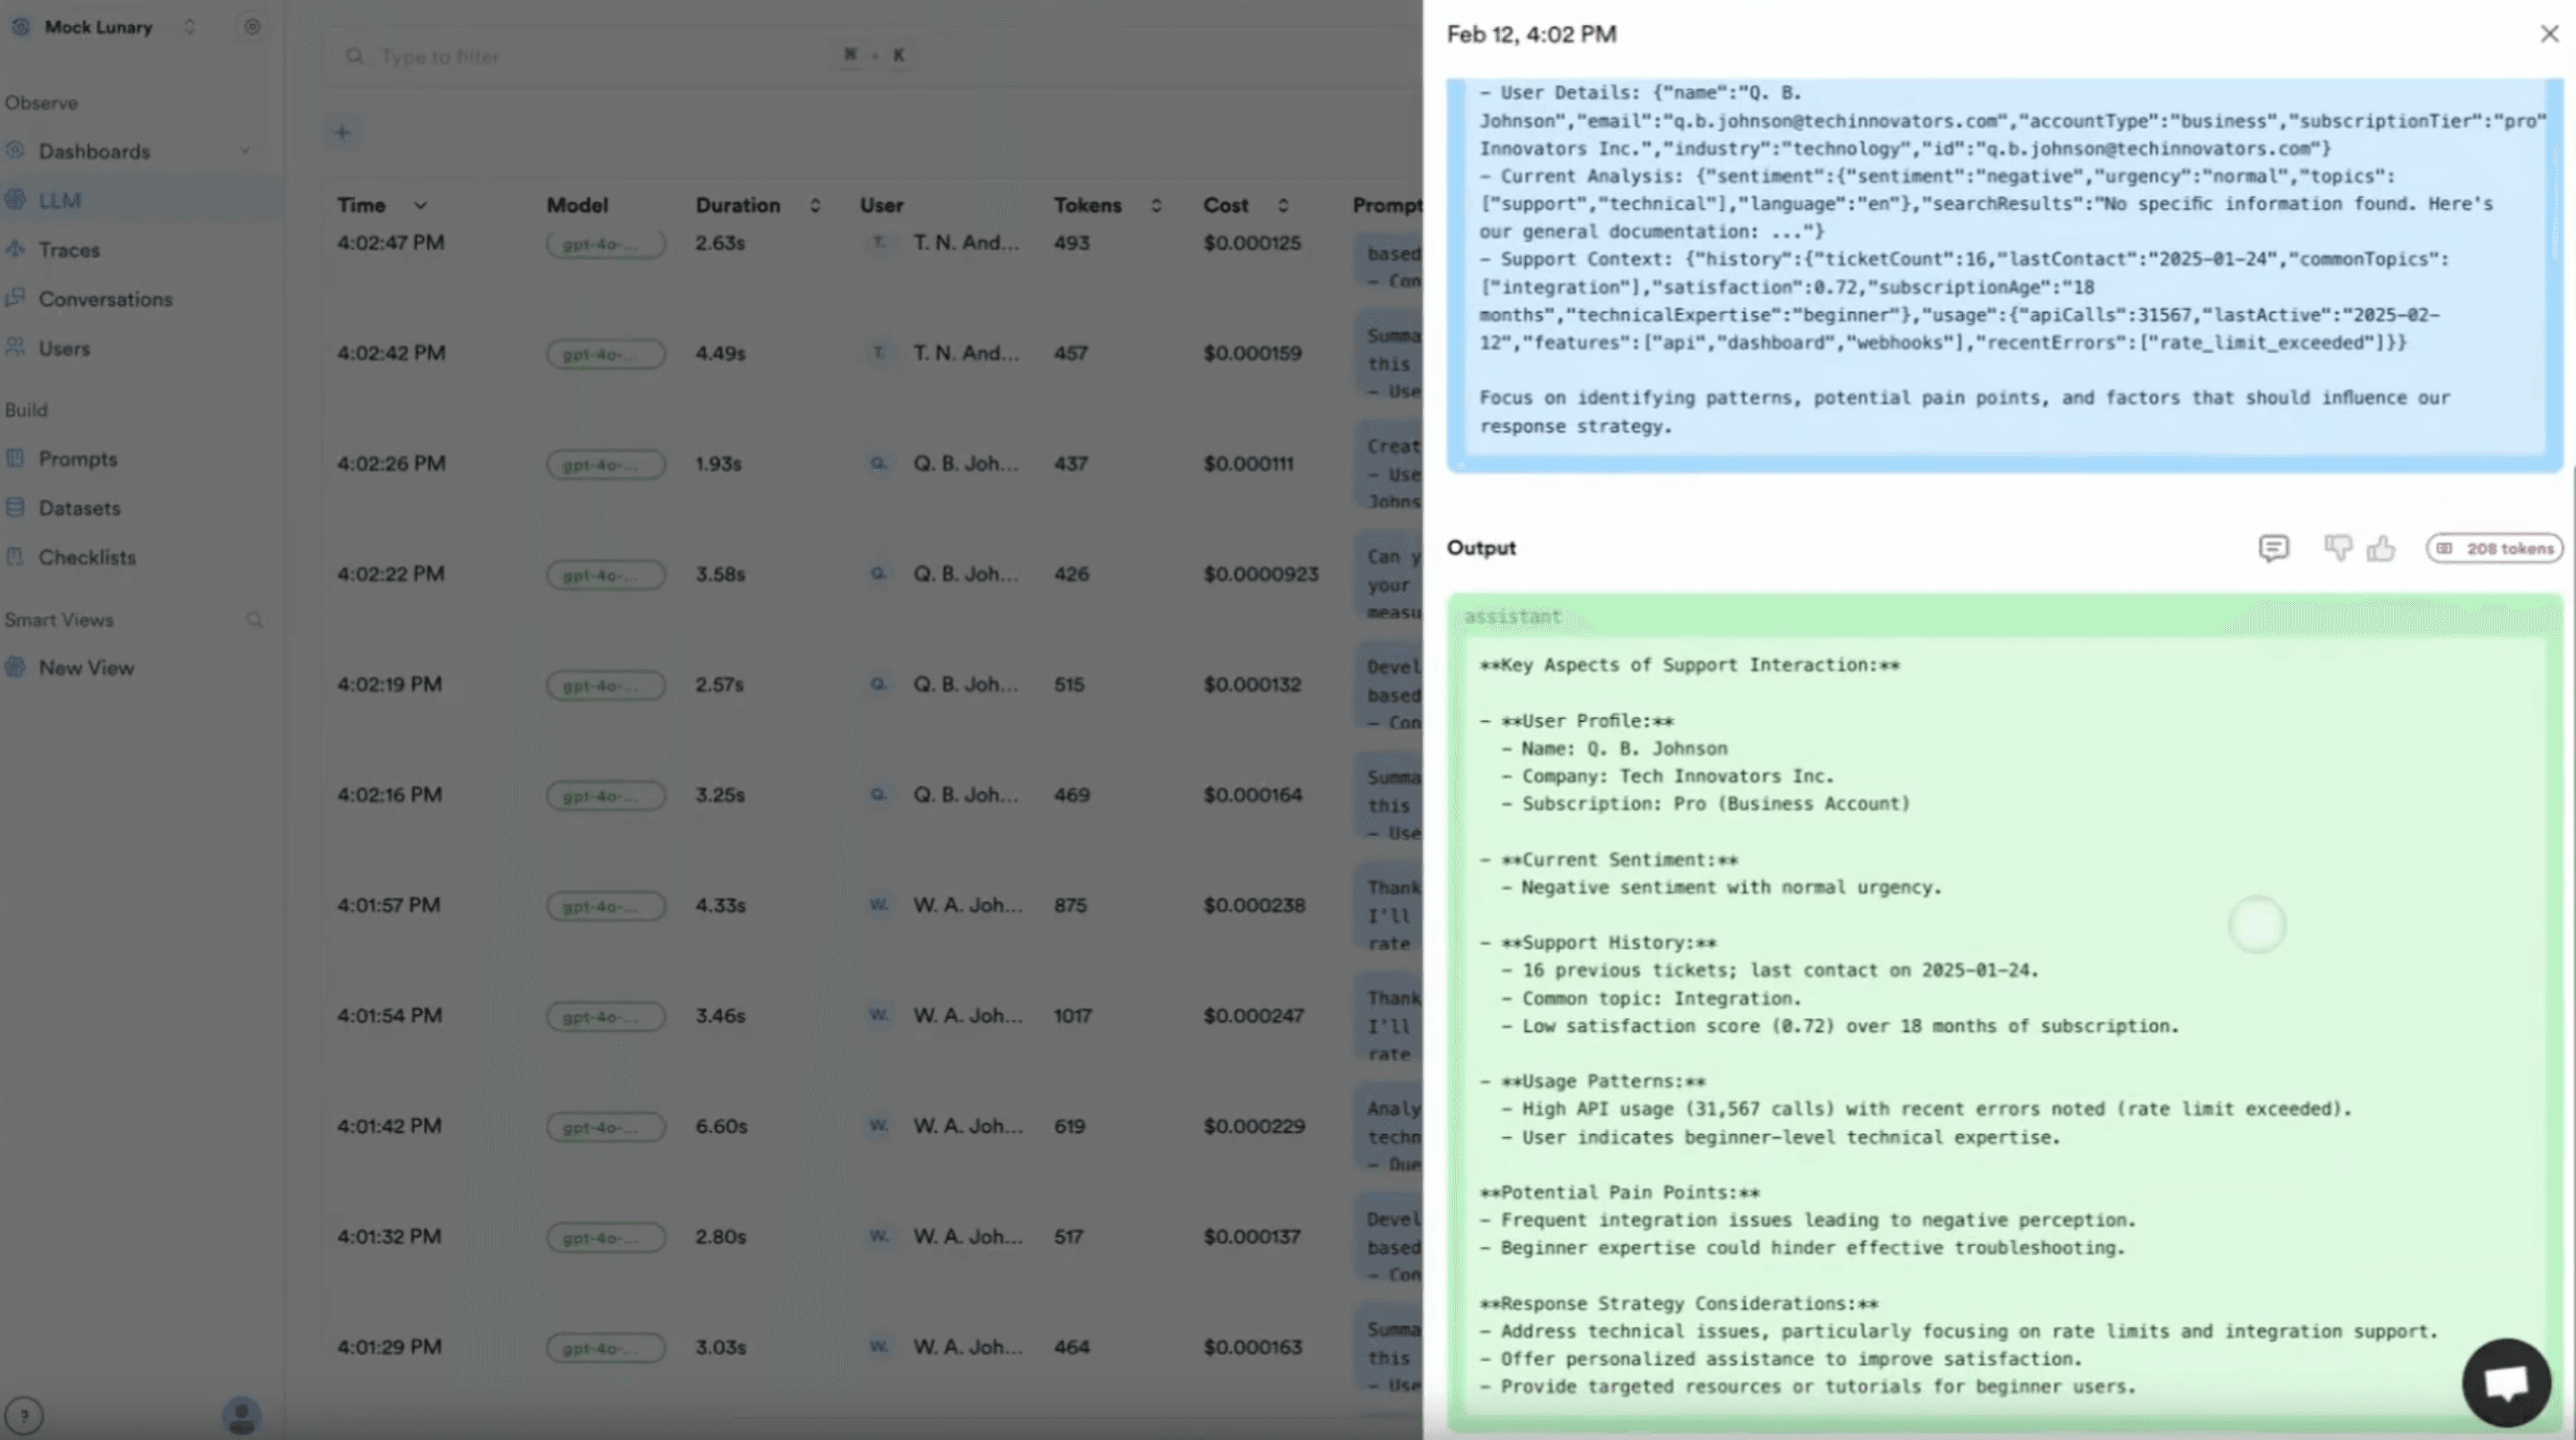2576x1440 pixels.
Task: Open the New View smart view
Action: 86,668
